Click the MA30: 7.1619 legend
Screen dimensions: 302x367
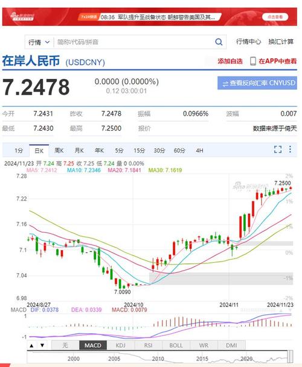(165, 170)
